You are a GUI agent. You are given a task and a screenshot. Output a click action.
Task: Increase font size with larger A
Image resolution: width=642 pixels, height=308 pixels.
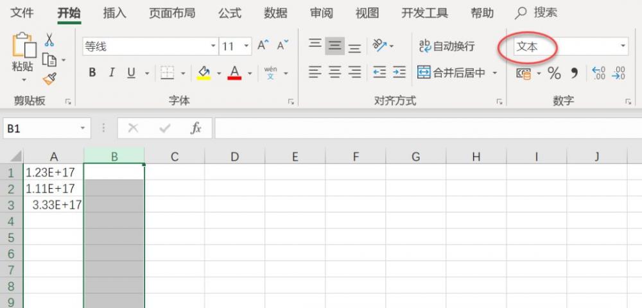263,45
